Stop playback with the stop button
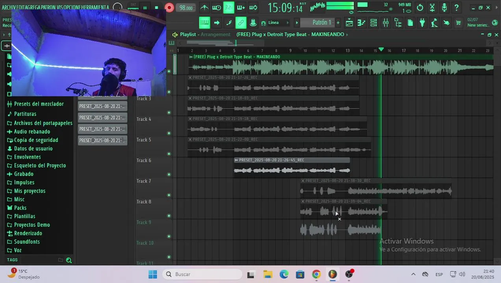 click(x=156, y=8)
